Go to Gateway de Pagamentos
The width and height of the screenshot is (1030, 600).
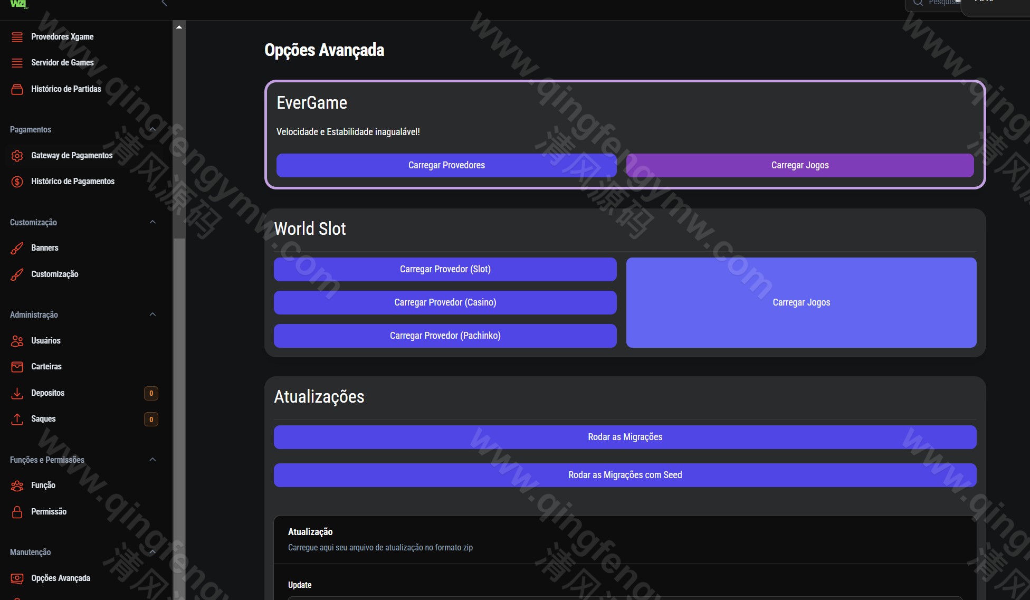point(72,156)
